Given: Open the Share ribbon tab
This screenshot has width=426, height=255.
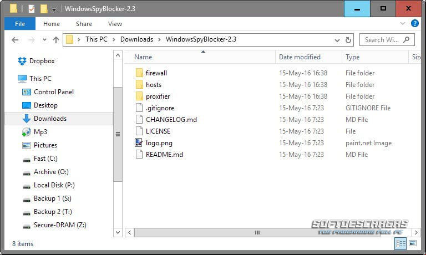Looking at the screenshot, I should 84,24.
